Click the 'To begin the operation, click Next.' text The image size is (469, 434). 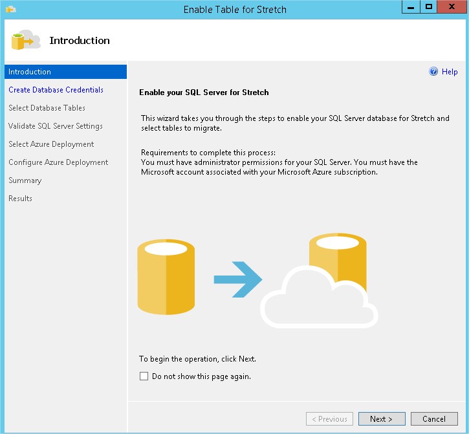tap(197, 358)
